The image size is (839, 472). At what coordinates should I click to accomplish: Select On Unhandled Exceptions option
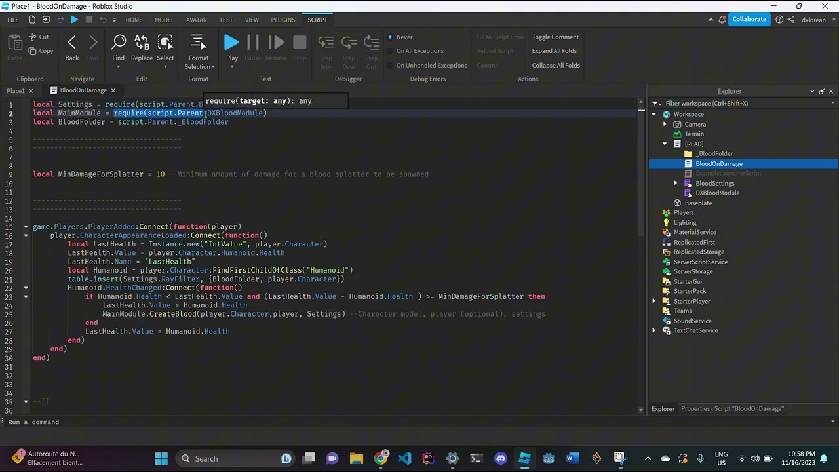[427, 65]
